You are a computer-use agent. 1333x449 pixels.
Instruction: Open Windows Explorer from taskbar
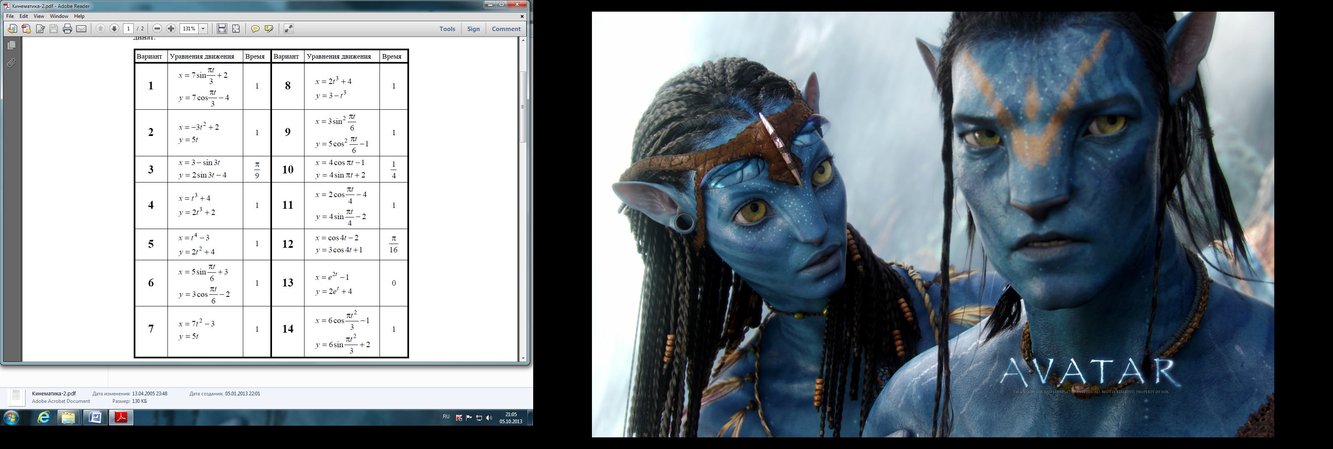[68, 417]
